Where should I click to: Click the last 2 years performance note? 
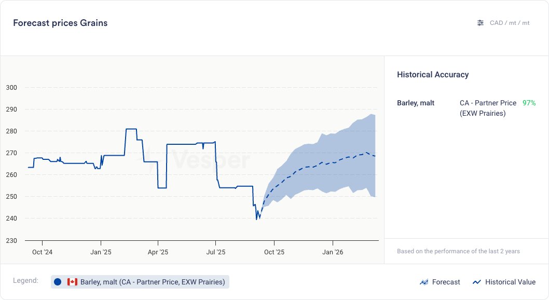458,251
